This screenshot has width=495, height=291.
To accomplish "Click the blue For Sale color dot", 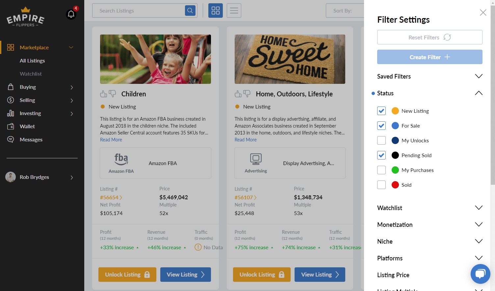I will coord(395,126).
